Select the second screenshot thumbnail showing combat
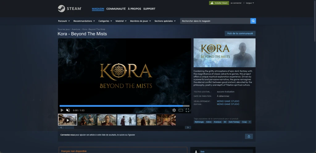 click(x=87, y=120)
